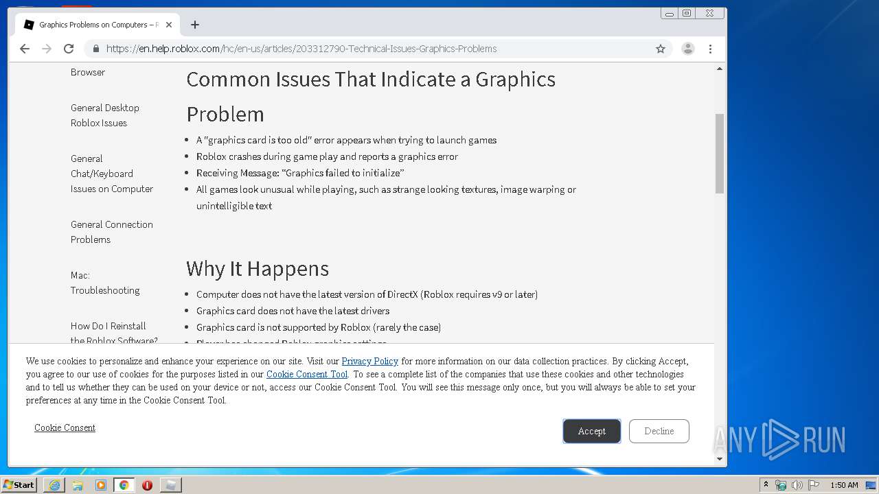The image size is (879, 494).
Task: Open the Windows Start menu
Action: pos(19,484)
